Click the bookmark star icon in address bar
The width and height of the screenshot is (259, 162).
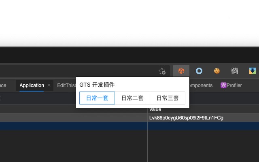(162, 71)
